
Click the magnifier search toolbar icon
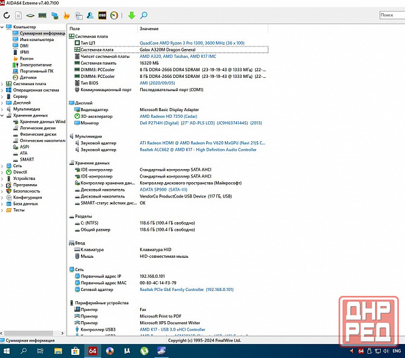[x=144, y=16]
